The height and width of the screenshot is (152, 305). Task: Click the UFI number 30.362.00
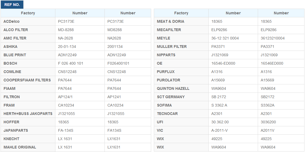[x=220, y=122]
